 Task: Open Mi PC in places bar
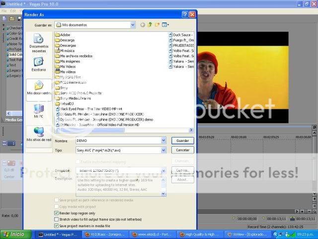point(39,111)
